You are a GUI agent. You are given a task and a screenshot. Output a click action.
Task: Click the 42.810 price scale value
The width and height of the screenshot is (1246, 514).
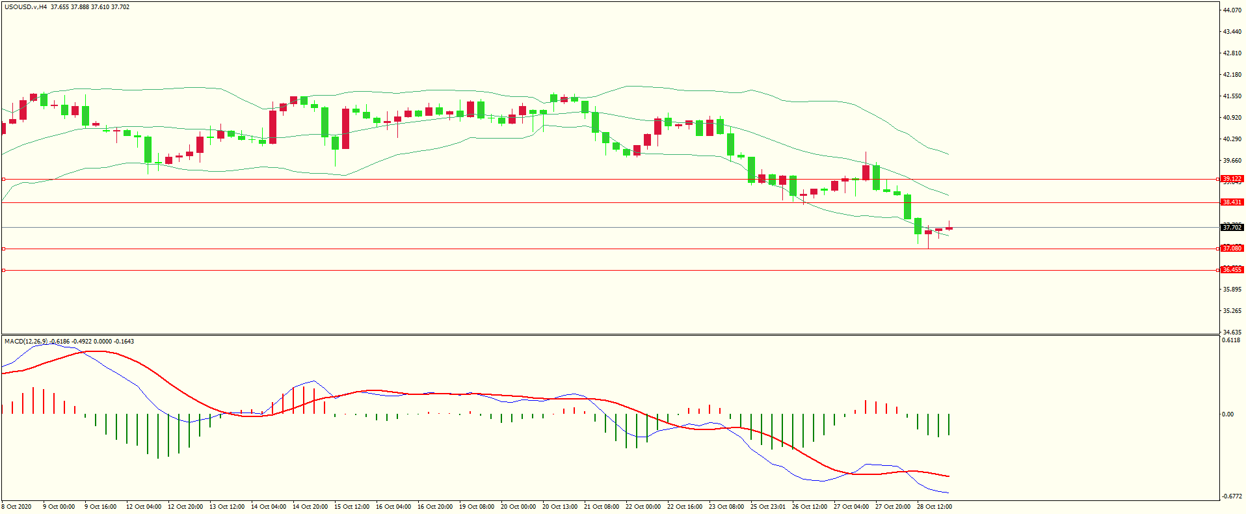[x=1232, y=53]
